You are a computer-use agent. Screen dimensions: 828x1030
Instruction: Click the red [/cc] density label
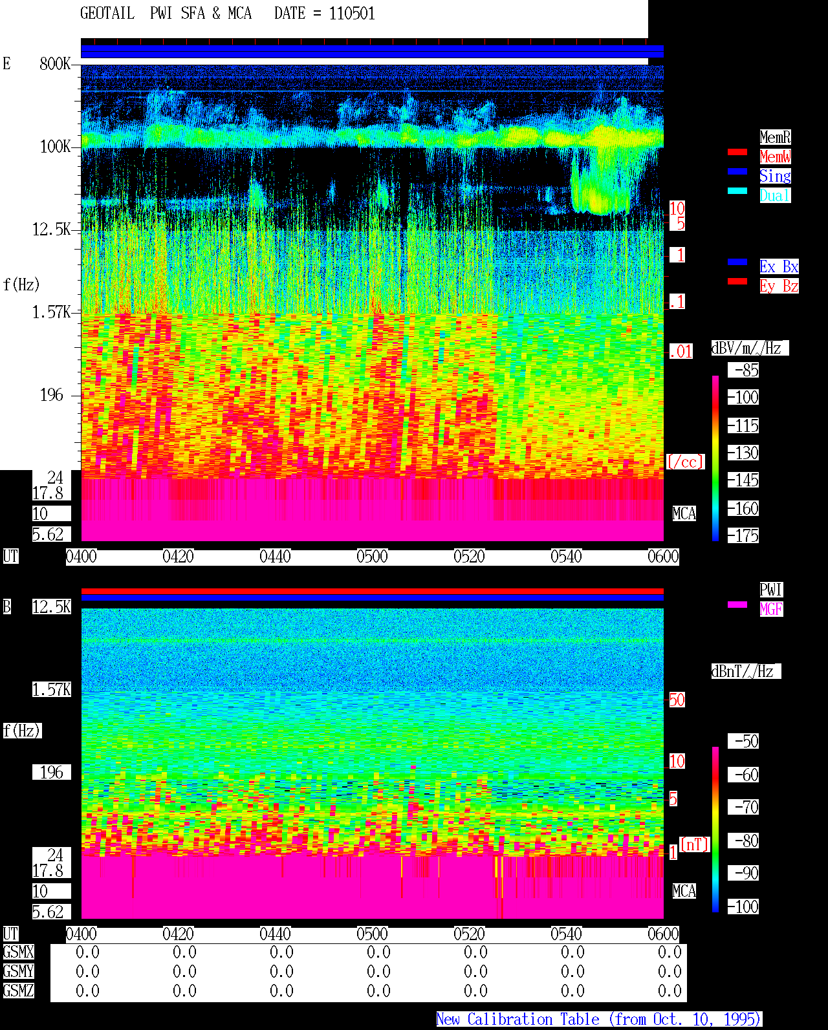pyautogui.click(x=685, y=462)
